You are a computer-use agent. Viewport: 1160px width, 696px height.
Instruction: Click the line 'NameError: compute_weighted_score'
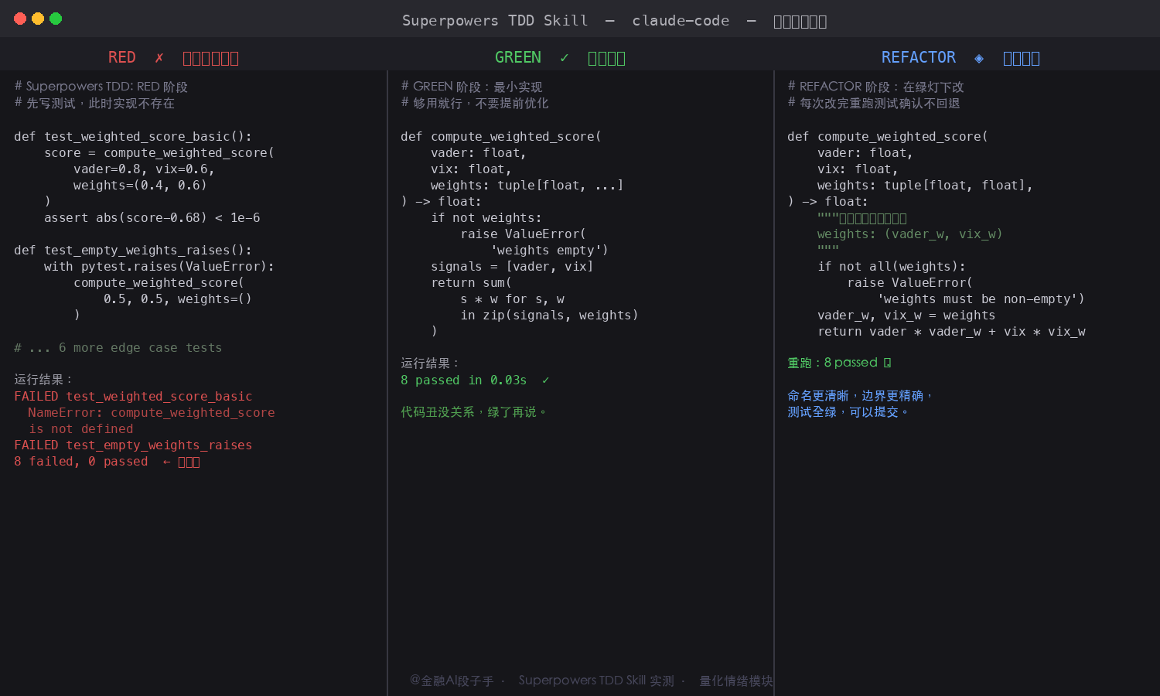[152, 413]
